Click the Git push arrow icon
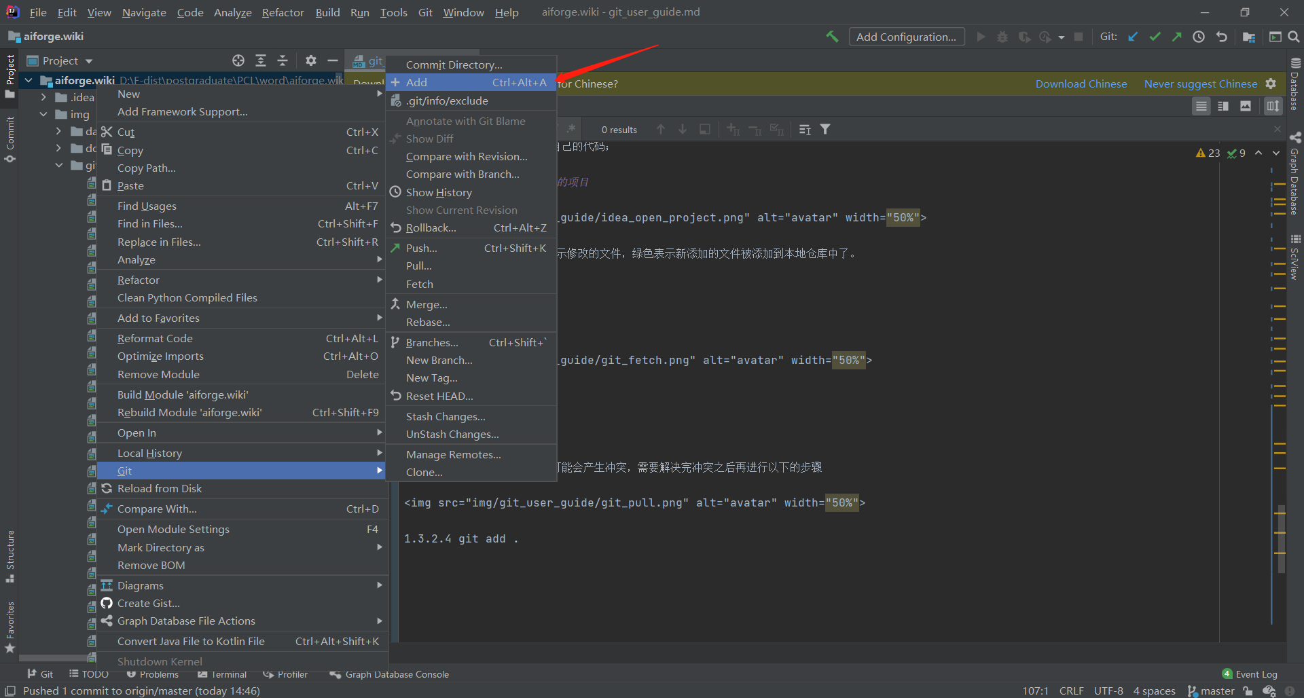 [1176, 37]
